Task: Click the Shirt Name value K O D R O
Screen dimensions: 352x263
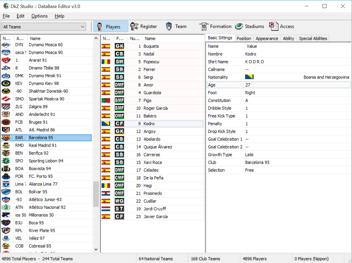Action: 255,62
